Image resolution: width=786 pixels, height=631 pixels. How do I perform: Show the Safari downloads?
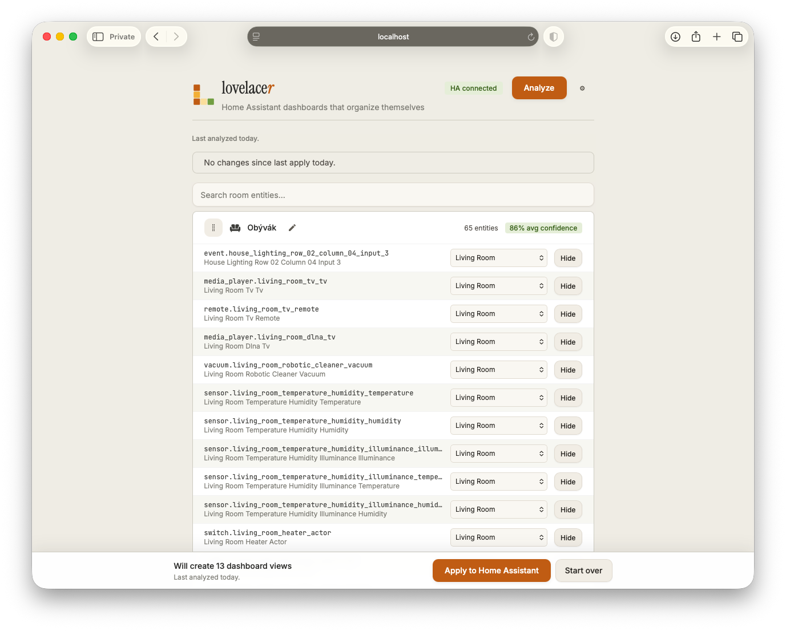pyautogui.click(x=675, y=37)
